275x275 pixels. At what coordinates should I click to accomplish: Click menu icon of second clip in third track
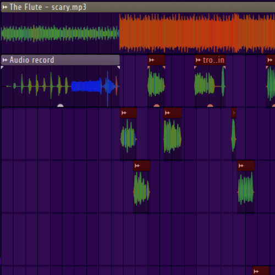coord(167,113)
